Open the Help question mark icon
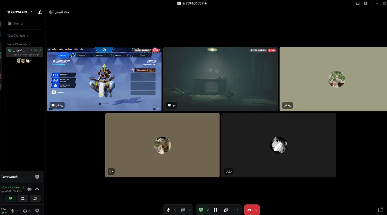Screen dimensions: 387x215 tap(365, 3)
